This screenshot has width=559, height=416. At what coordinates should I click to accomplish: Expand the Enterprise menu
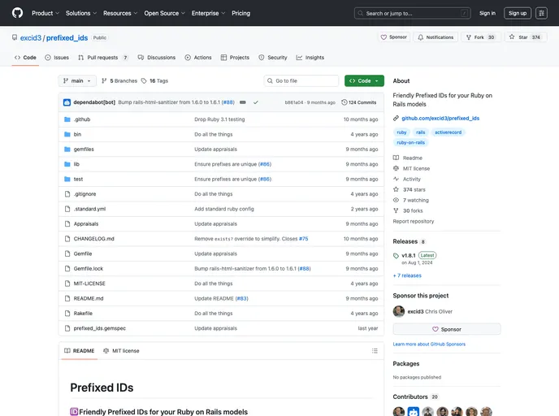[208, 13]
